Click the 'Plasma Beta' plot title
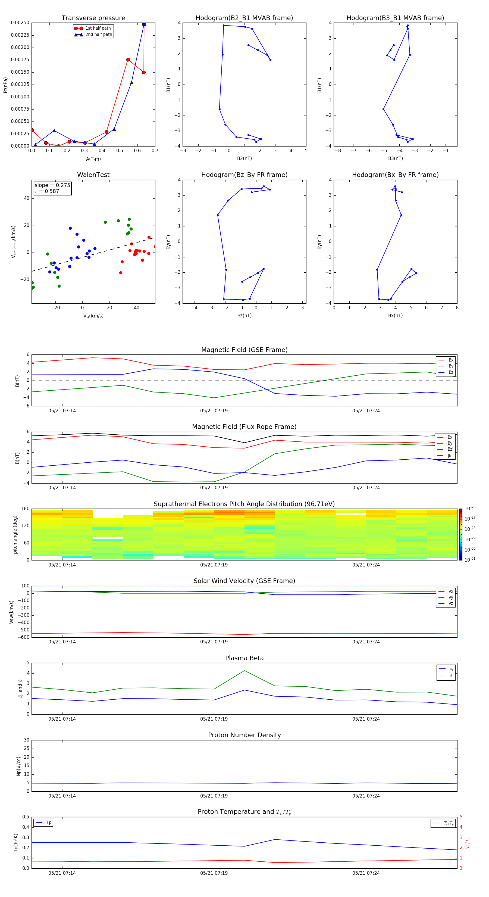489x897 pixels. (244, 658)
